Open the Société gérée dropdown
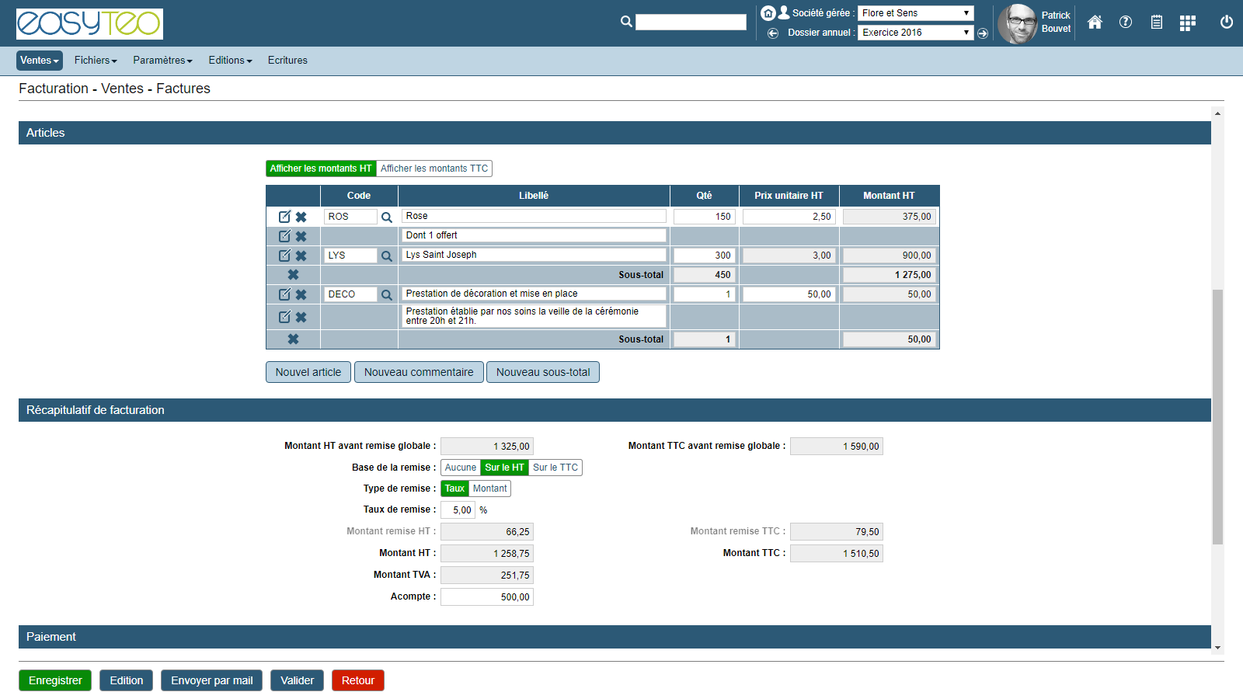1243x699 pixels. [x=915, y=13]
